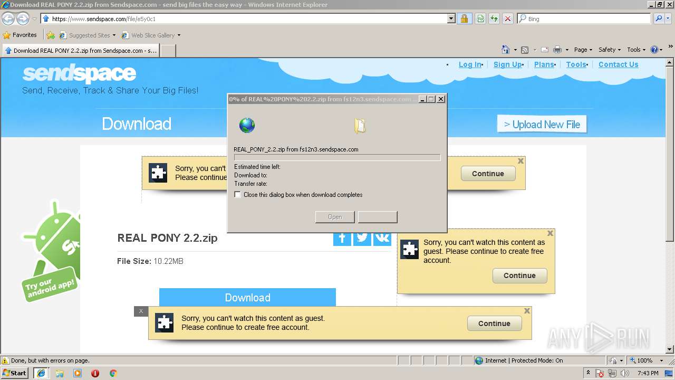Click Continue in the bottom plugin notice
Image resolution: width=675 pixels, height=380 pixels.
point(494,324)
